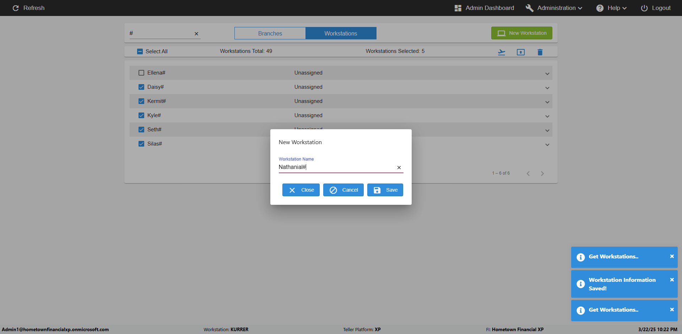Switch to the Branches tab
This screenshot has height=334, width=682.
click(270, 33)
